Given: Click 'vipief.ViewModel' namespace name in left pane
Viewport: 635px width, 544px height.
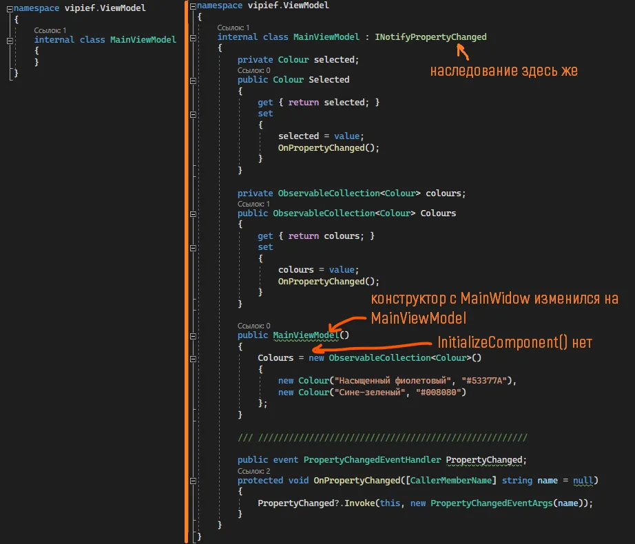Looking at the screenshot, I should pos(105,8).
